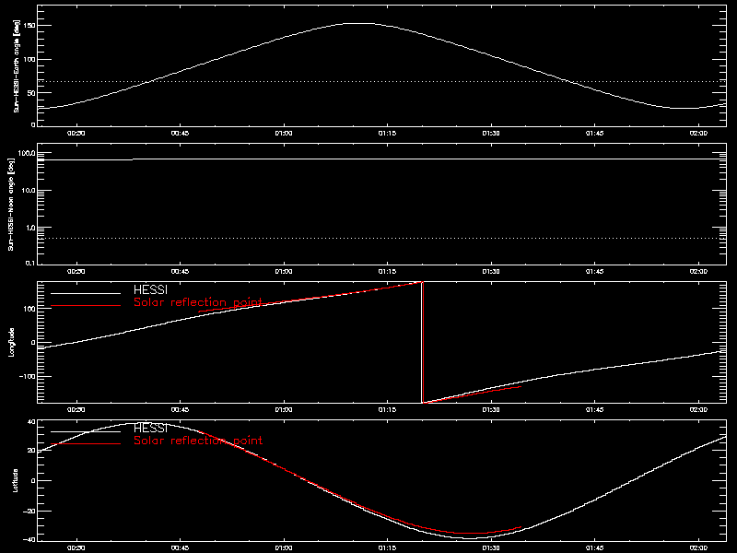Click 01:15 time label under Earth angle plot

pos(387,134)
